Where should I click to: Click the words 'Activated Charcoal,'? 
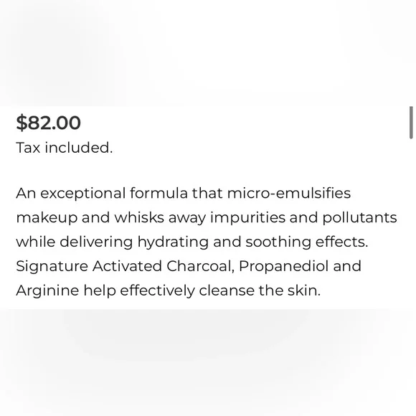pyautogui.click(x=164, y=266)
